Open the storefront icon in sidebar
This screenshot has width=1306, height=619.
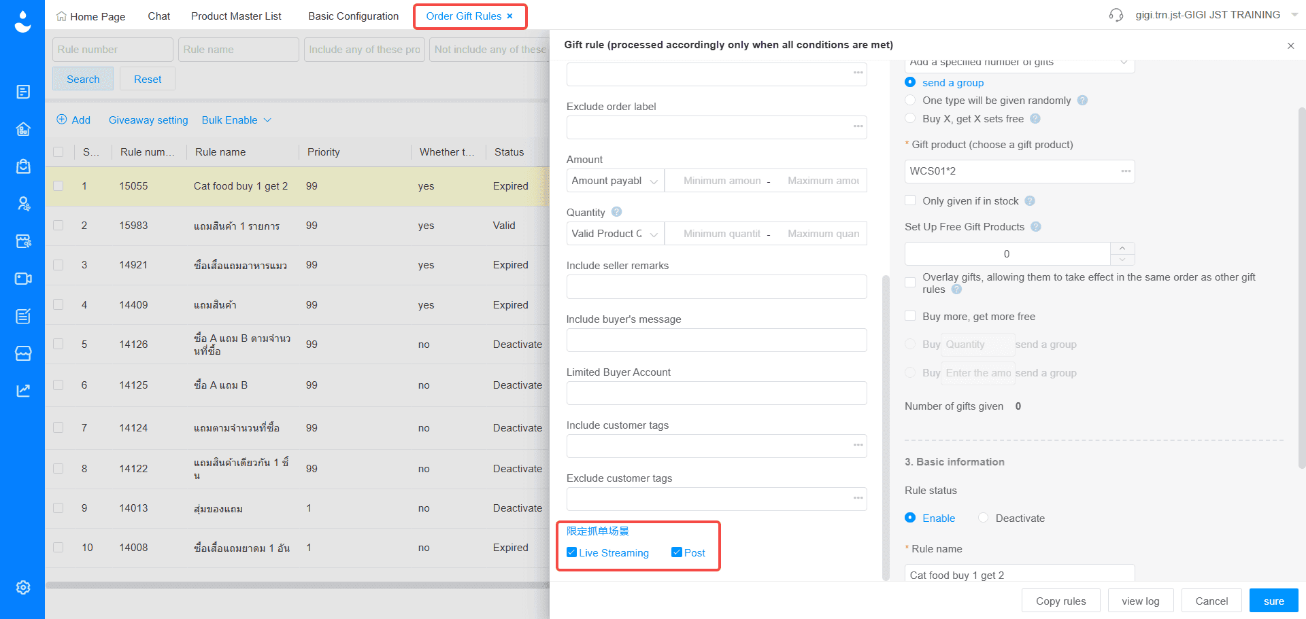23,353
